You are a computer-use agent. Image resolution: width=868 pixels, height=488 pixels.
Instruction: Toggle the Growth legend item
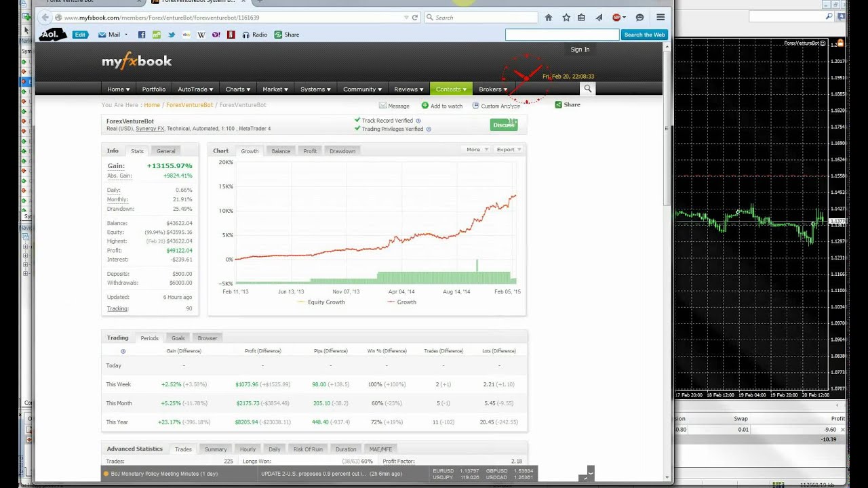tap(402, 302)
